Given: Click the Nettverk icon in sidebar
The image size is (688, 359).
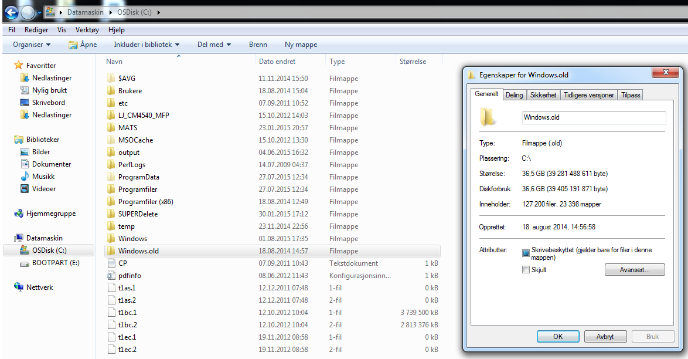Looking at the screenshot, I should (x=18, y=287).
